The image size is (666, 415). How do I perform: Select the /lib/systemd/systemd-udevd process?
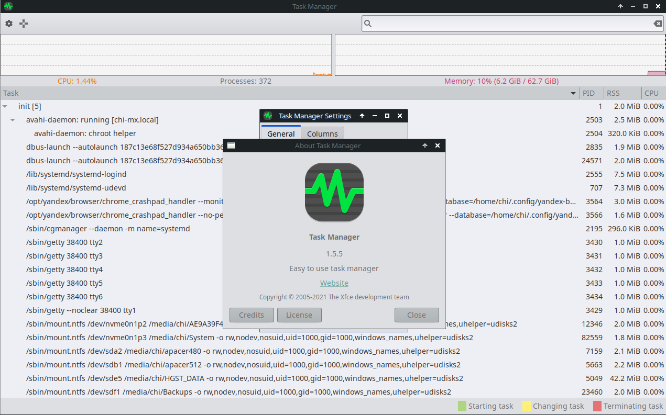[x=333, y=188]
